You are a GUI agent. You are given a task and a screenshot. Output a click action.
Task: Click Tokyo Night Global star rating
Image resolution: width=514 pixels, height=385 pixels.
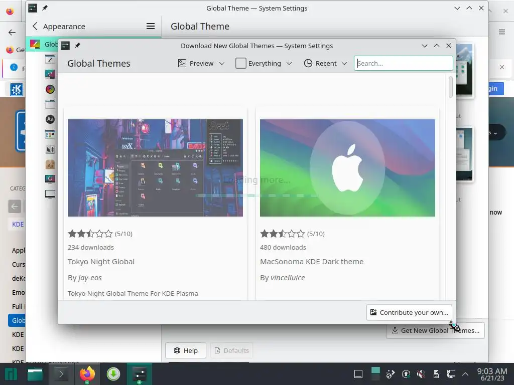90,234
